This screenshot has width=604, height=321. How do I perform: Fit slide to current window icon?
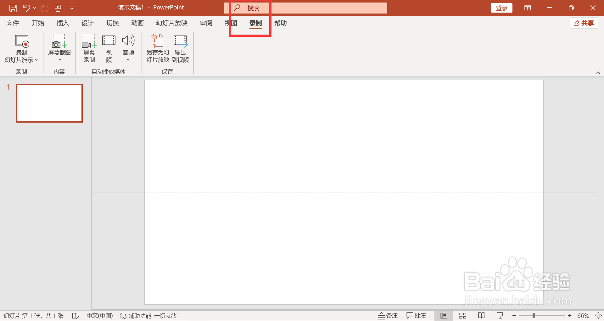598,316
